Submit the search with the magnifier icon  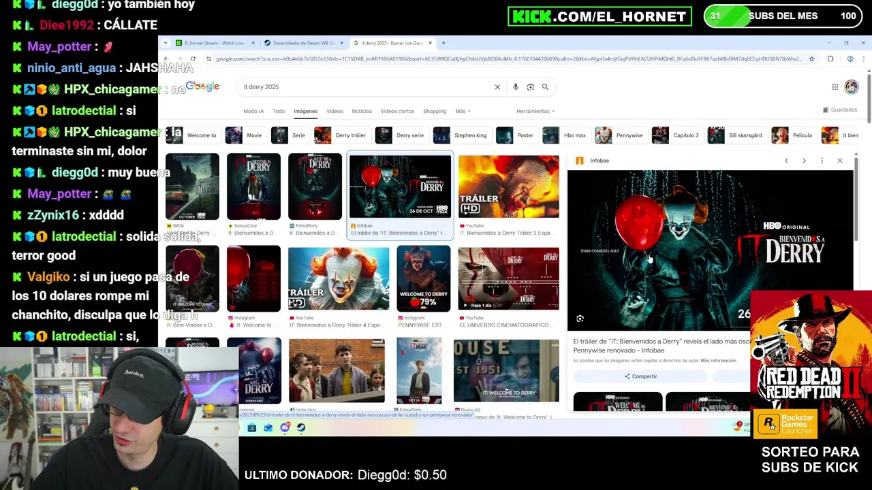tap(545, 87)
